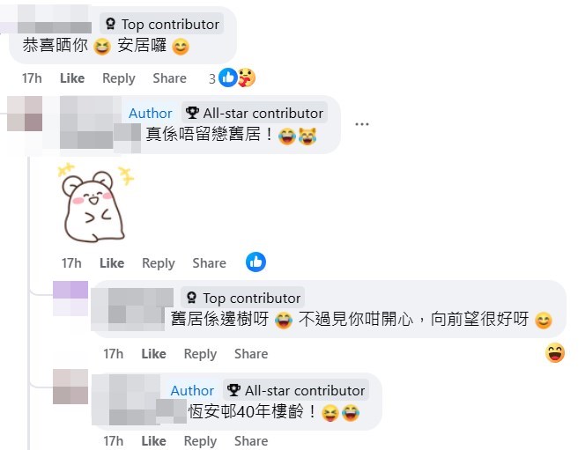This screenshot has width=585, height=450.
Task: Like the 恆安邨40年樓齡 reply
Action: tap(153, 441)
